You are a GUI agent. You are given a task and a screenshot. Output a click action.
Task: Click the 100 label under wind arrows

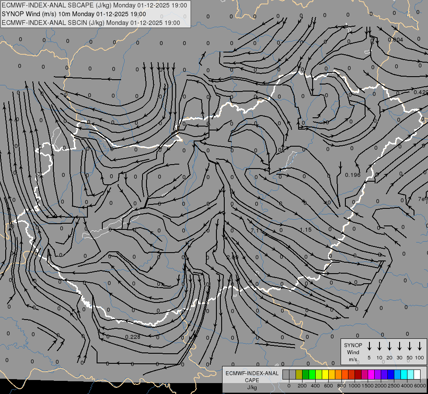pyautogui.click(x=420, y=358)
